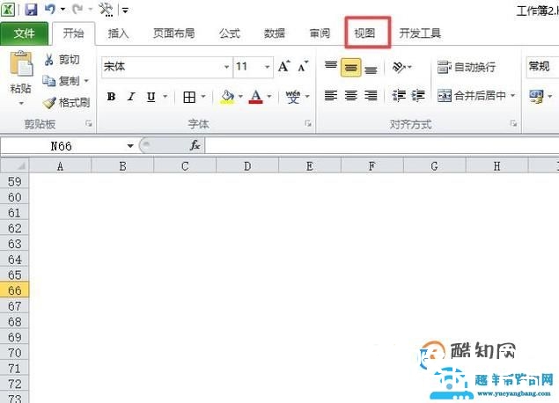Open the 开发工具 tab

click(420, 33)
